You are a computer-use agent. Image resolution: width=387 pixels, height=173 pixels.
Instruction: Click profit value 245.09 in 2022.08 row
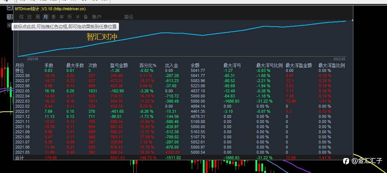[x=117, y=76]
